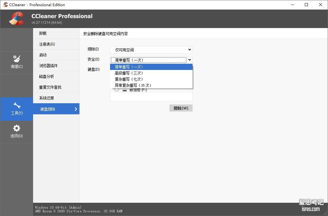Open the 清理(C) cleaner section
This screenshot has height=216, width=328.
16,63
